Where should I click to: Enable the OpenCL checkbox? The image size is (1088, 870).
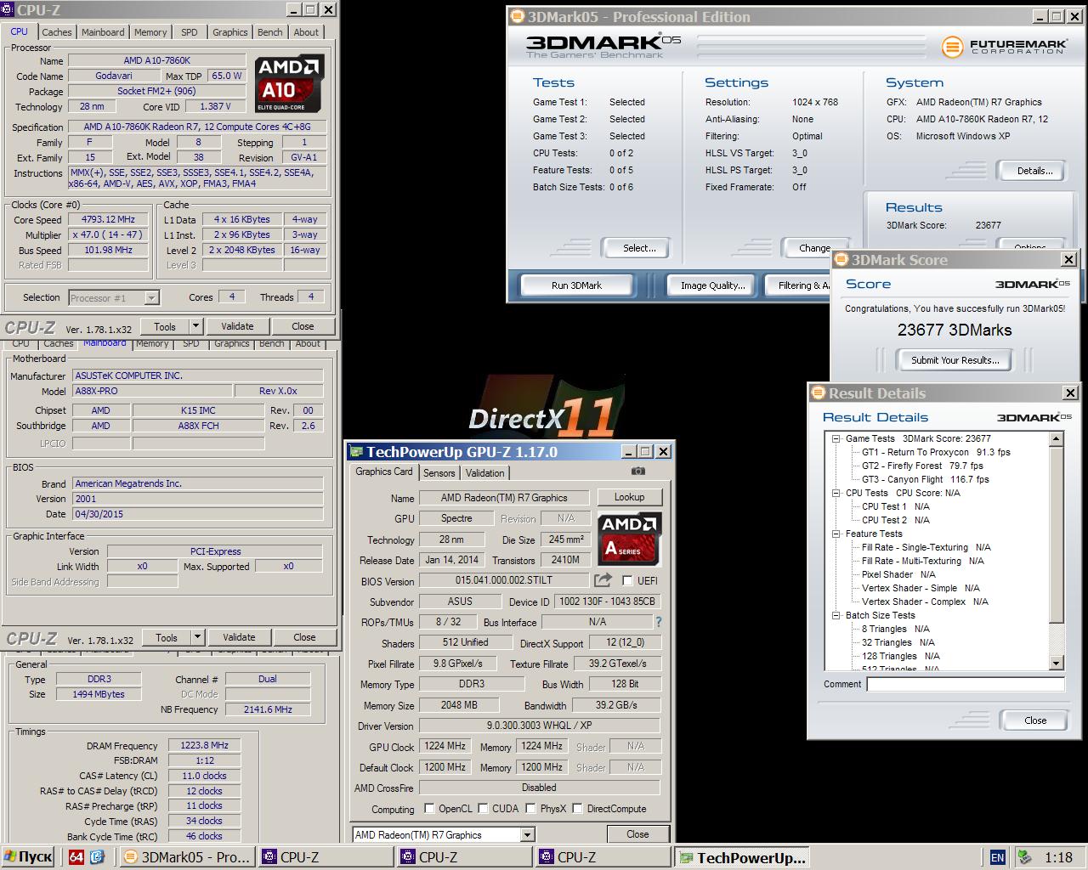click(x=429, y=809)
